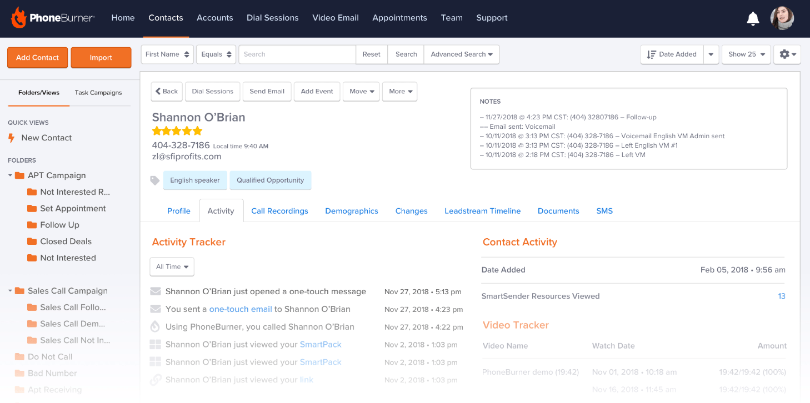This screenshot has height=403, width=810.
Task: Open the first SmartPack link
Action: pyautogui.click(x=321, y=345)
